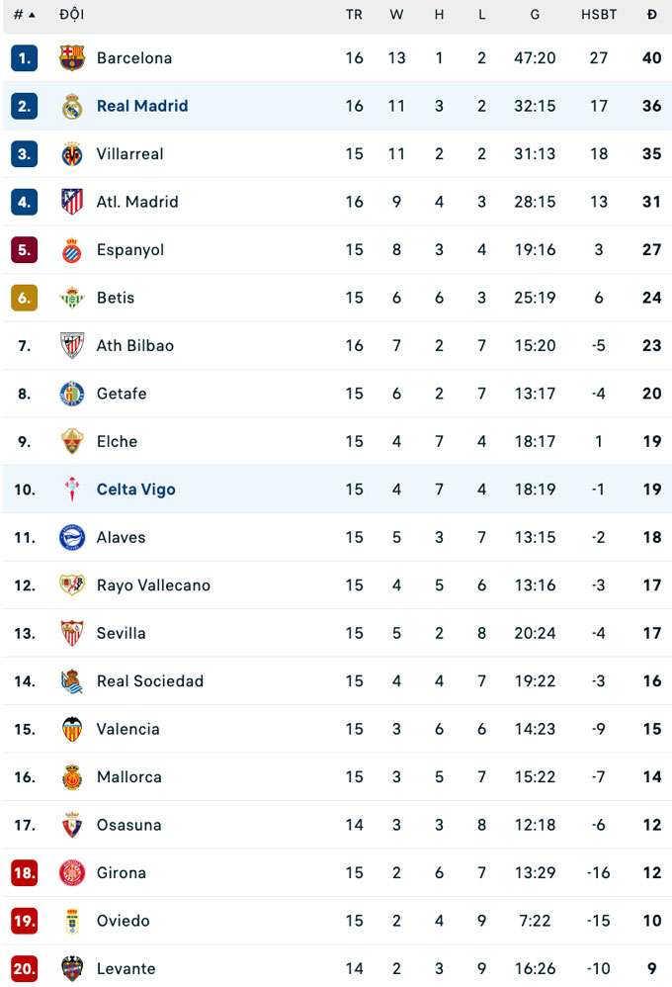Screen dimensions: 672x987
Task: Click the Espanyol club crest icon
Action: point(72,250)
